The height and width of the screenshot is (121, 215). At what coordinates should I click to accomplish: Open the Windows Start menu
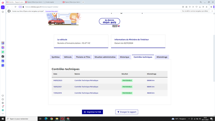[x=3, y=119]
